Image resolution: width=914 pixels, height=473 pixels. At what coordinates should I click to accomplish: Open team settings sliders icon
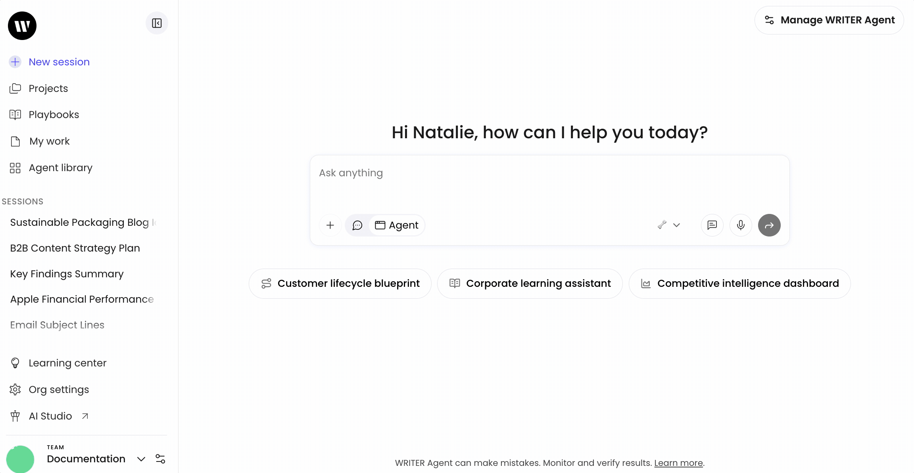160,459
